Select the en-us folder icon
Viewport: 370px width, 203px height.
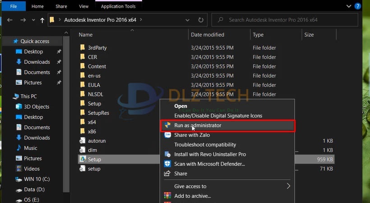pos(83,75)
